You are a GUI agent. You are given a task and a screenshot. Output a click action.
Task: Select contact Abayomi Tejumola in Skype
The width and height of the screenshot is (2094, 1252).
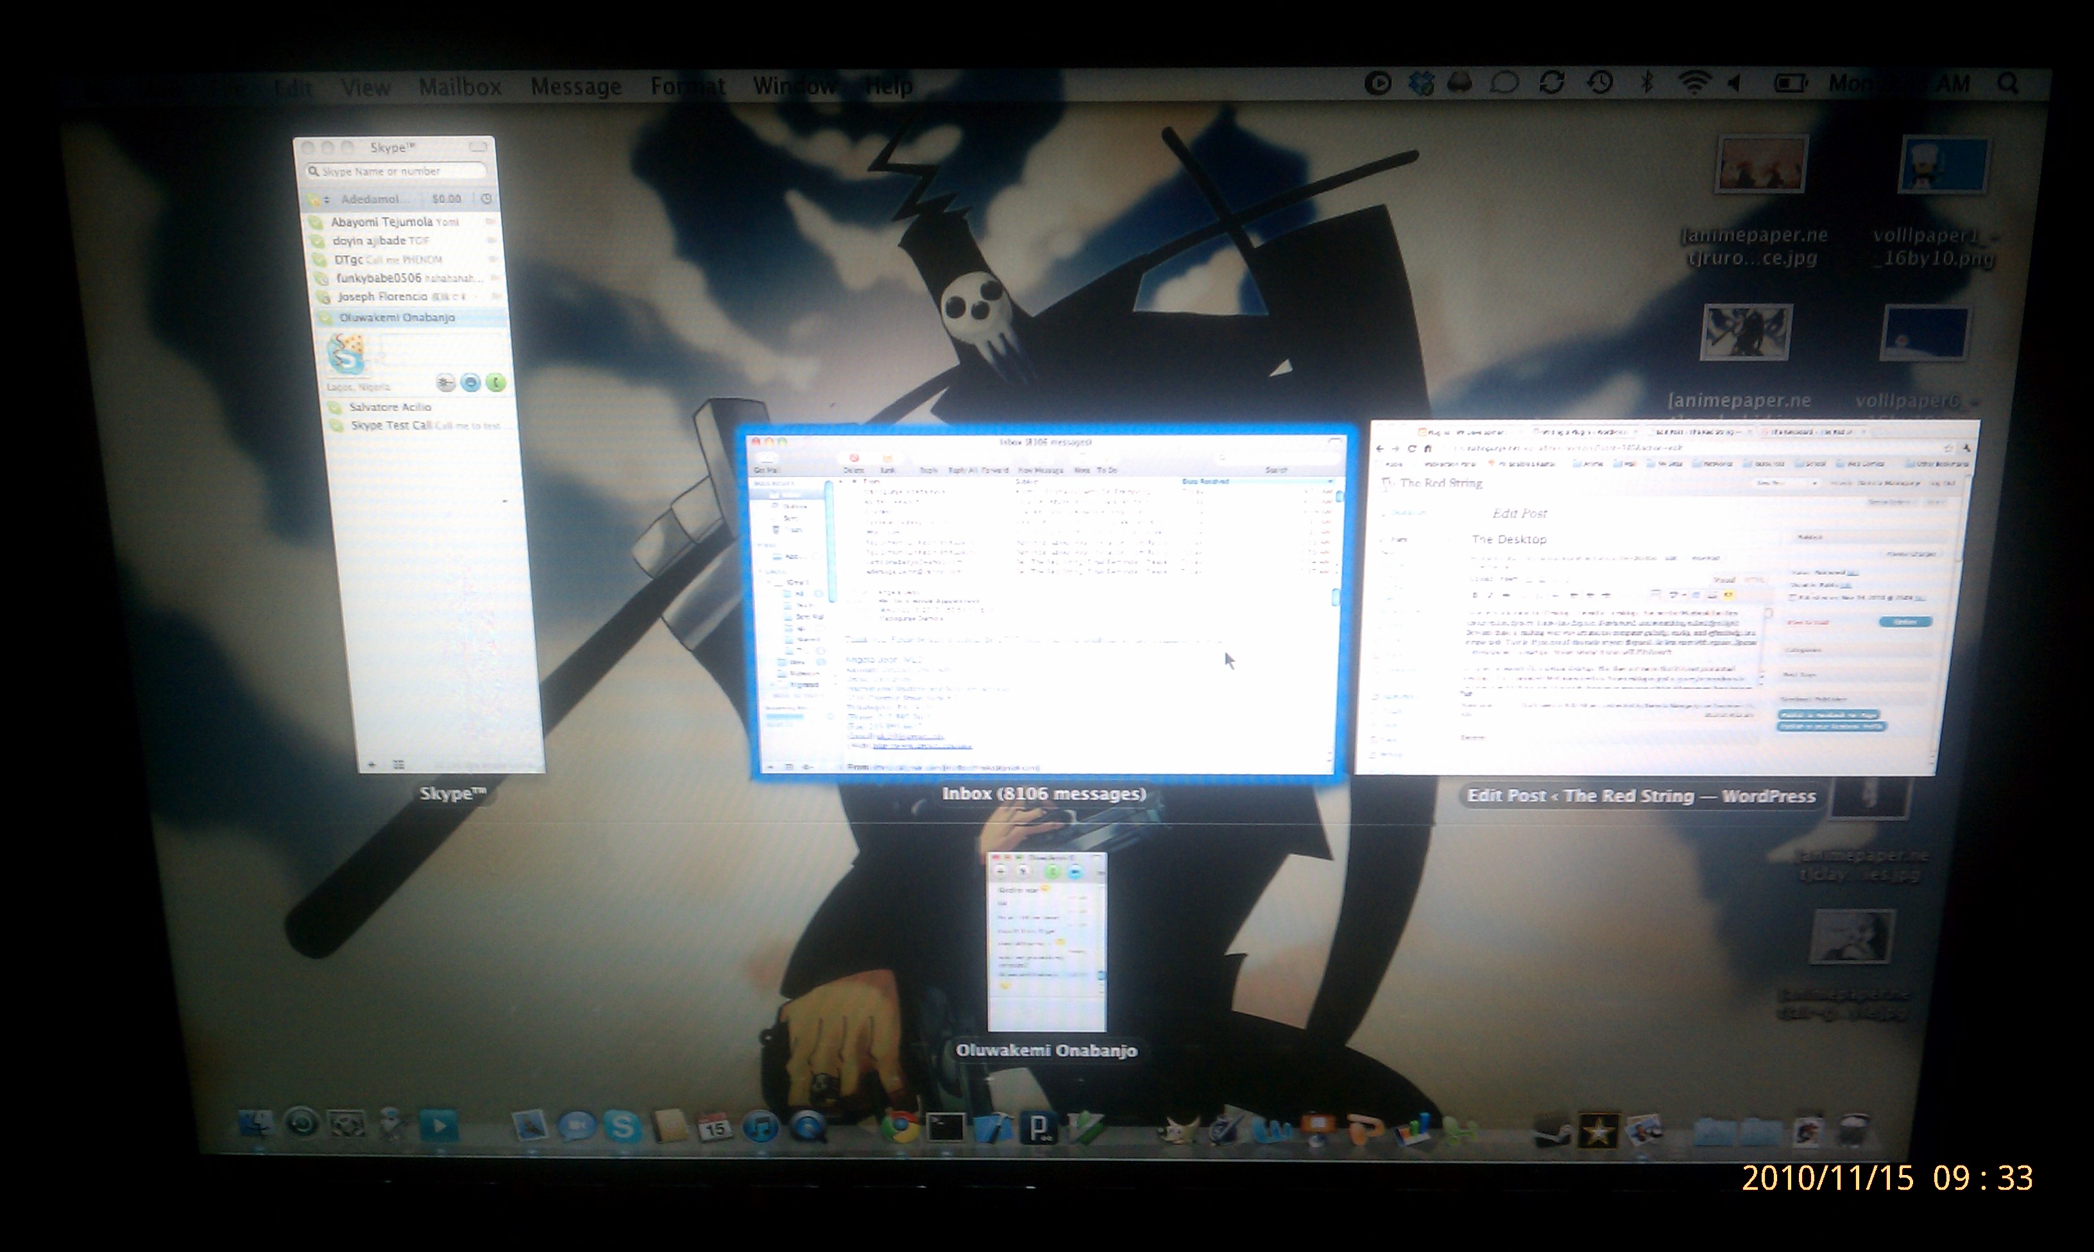402,223
